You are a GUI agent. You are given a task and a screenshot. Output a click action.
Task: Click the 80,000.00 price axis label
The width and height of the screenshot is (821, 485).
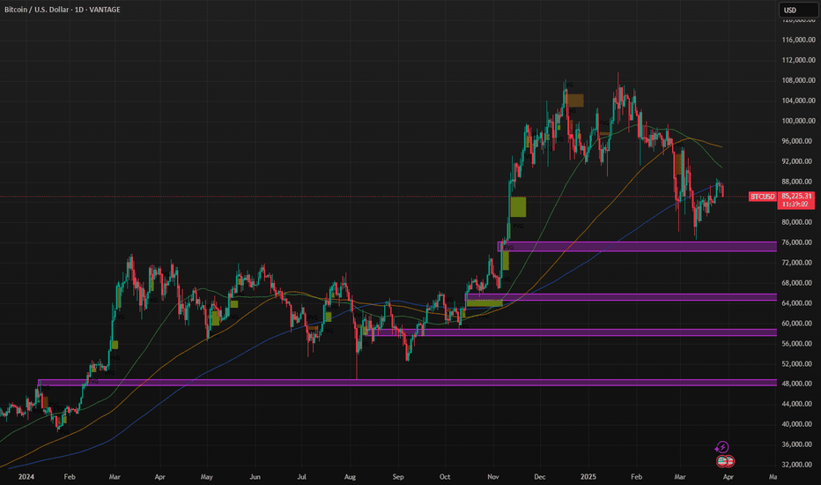(798, 222)
